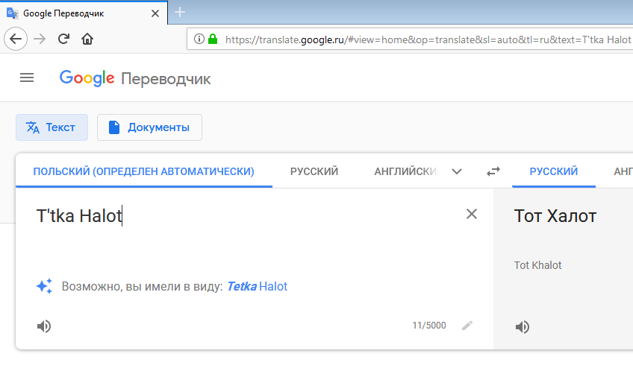Go back using the browser back arrow
This screenshot has width=633, height=371.
[x=16, y=39]
